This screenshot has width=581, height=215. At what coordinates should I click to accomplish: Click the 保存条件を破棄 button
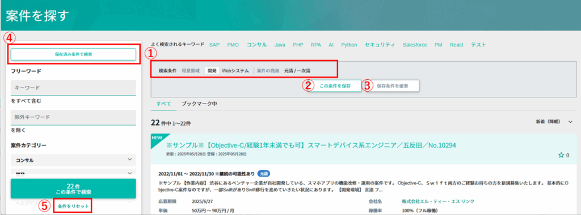click(x=393, y=85)
